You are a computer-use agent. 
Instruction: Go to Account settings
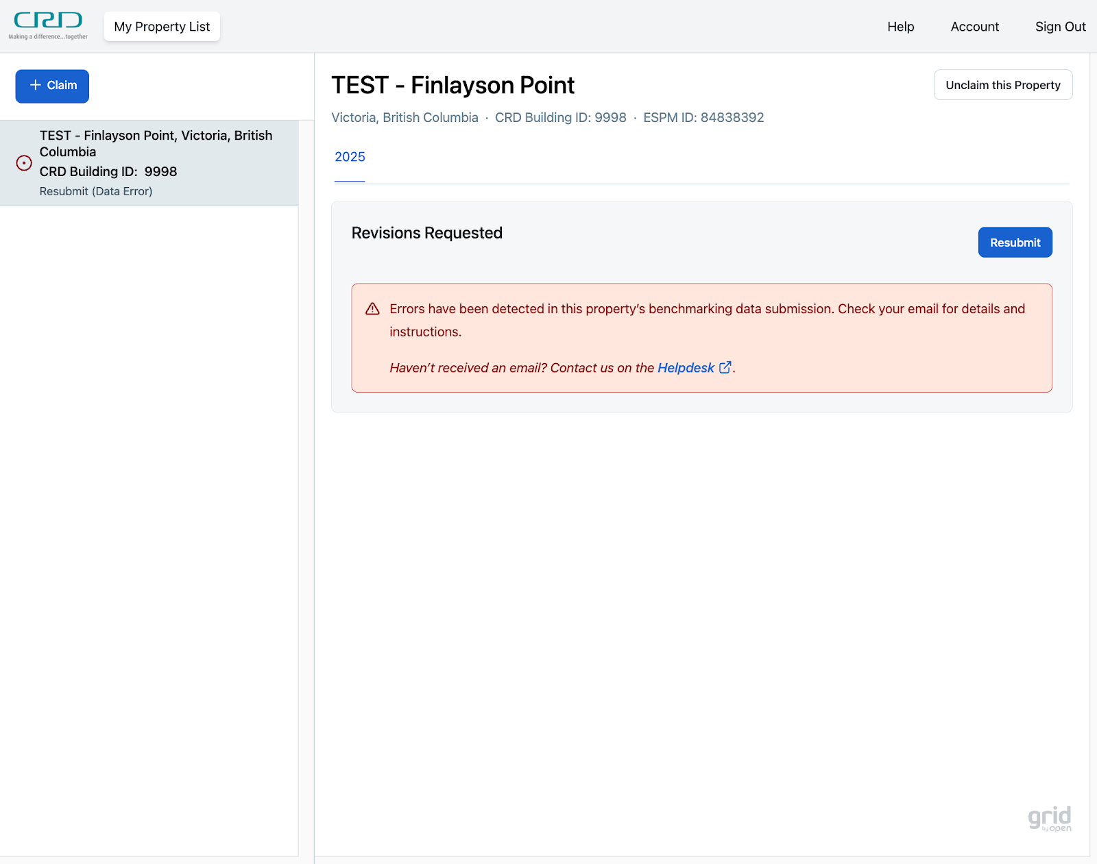(974, 27)
